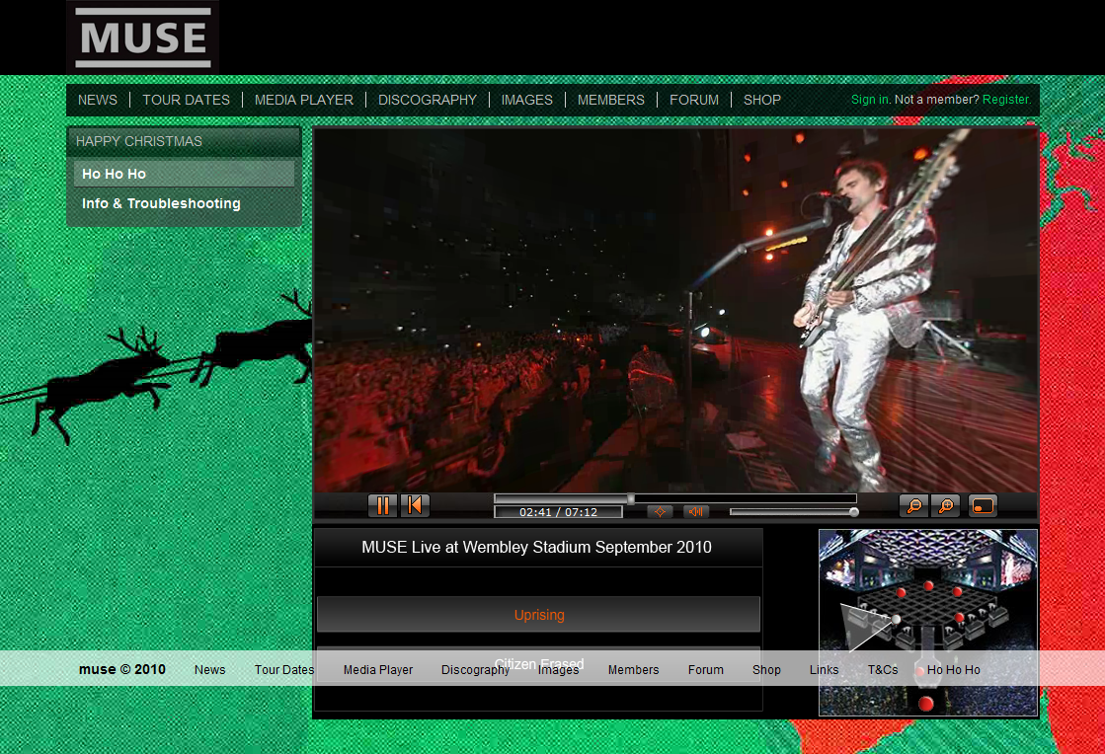Click the footer Ho Ho Ho link

click(x=954, y=669)
